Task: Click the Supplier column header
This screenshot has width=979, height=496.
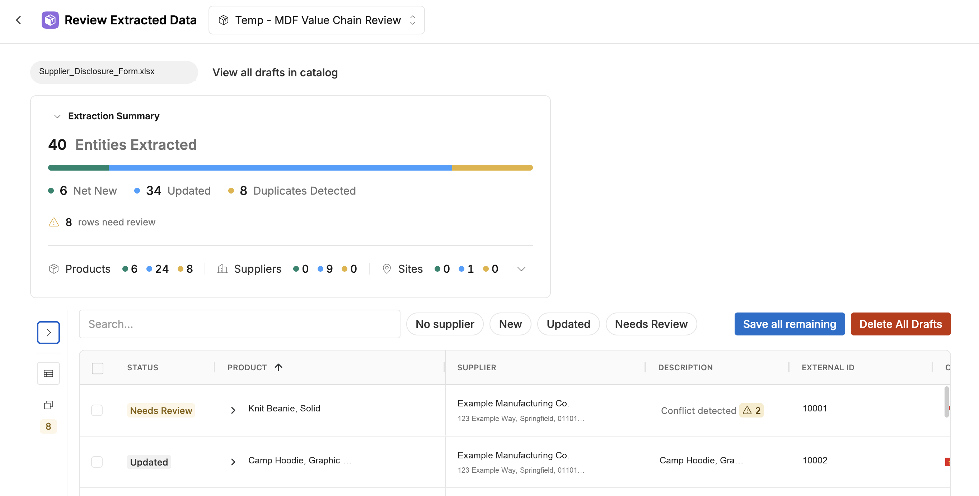Action: pyautogui.click(x=476, y=367)
